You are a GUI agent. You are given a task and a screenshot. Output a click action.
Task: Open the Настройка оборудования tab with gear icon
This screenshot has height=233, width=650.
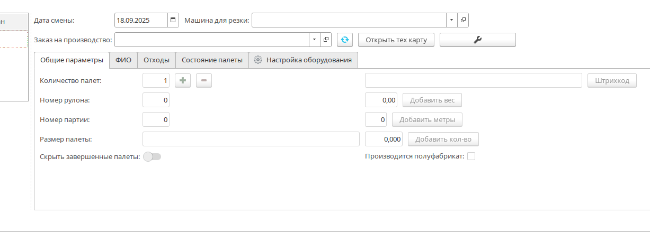pyautogui.click(x=303, y=60)
